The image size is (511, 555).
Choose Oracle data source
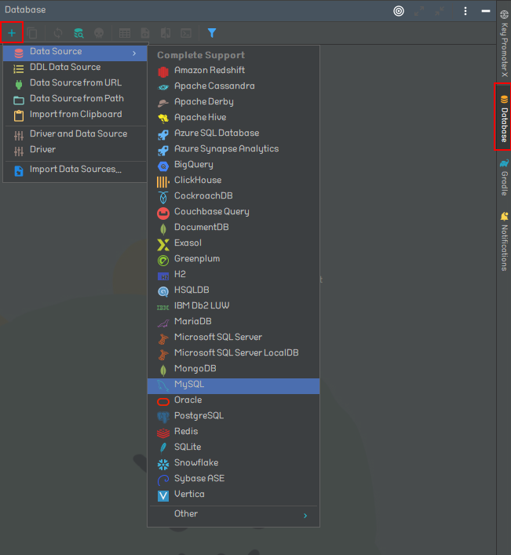point(234,400)
